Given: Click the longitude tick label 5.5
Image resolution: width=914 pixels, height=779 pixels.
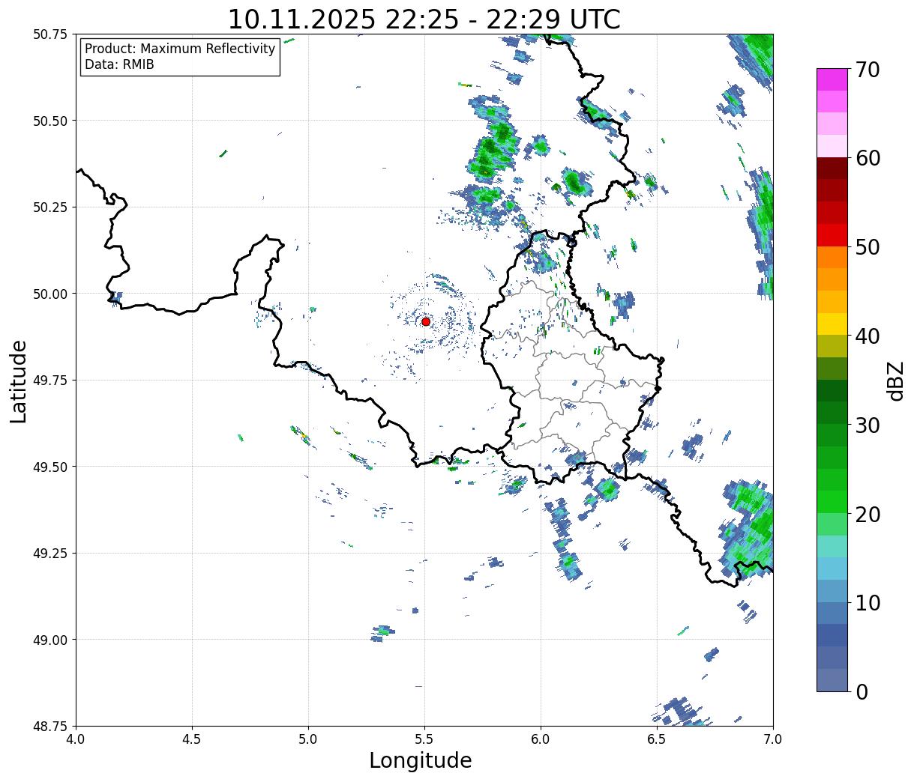Looking at the screenshot, I should point(424,739).
